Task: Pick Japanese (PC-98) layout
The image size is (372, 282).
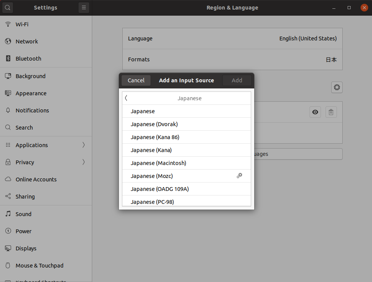Action: pyautogui.click(x=186, y=201)
